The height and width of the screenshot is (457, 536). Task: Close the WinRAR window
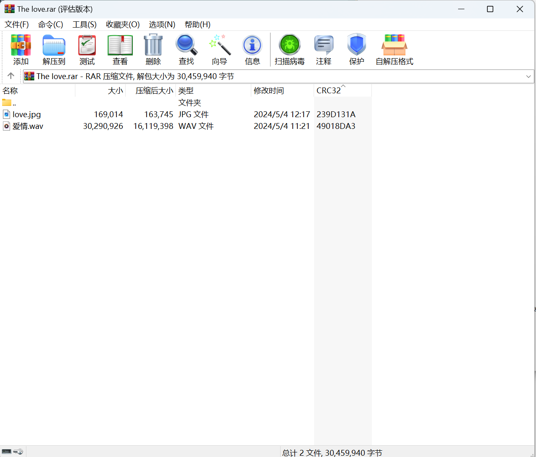tap(520, 9)
